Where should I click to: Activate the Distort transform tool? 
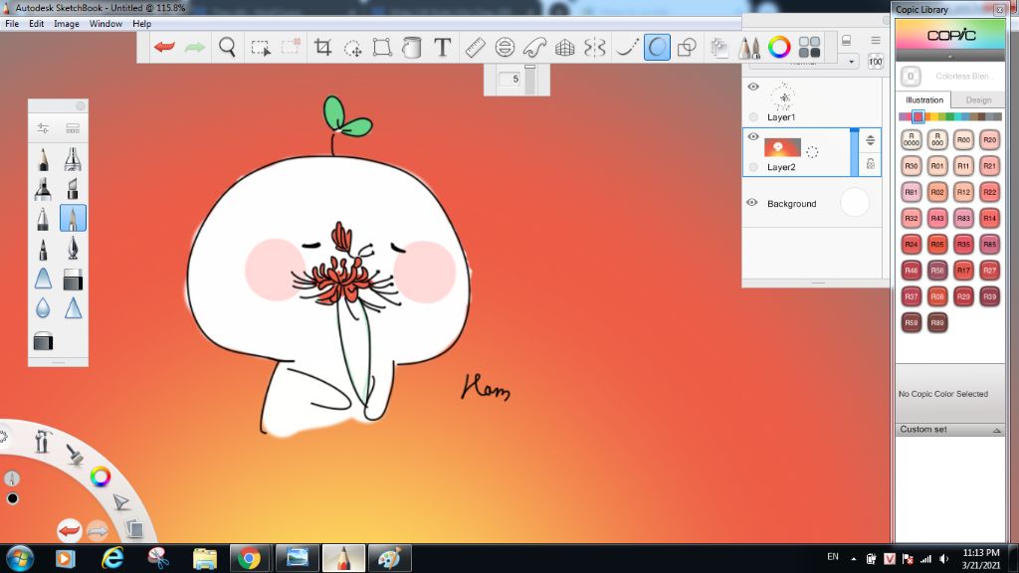pos(382,48)
